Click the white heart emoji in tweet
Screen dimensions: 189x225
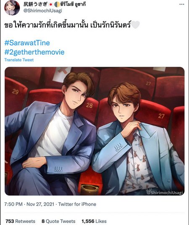pyautogui.click(x=135, y=25)
